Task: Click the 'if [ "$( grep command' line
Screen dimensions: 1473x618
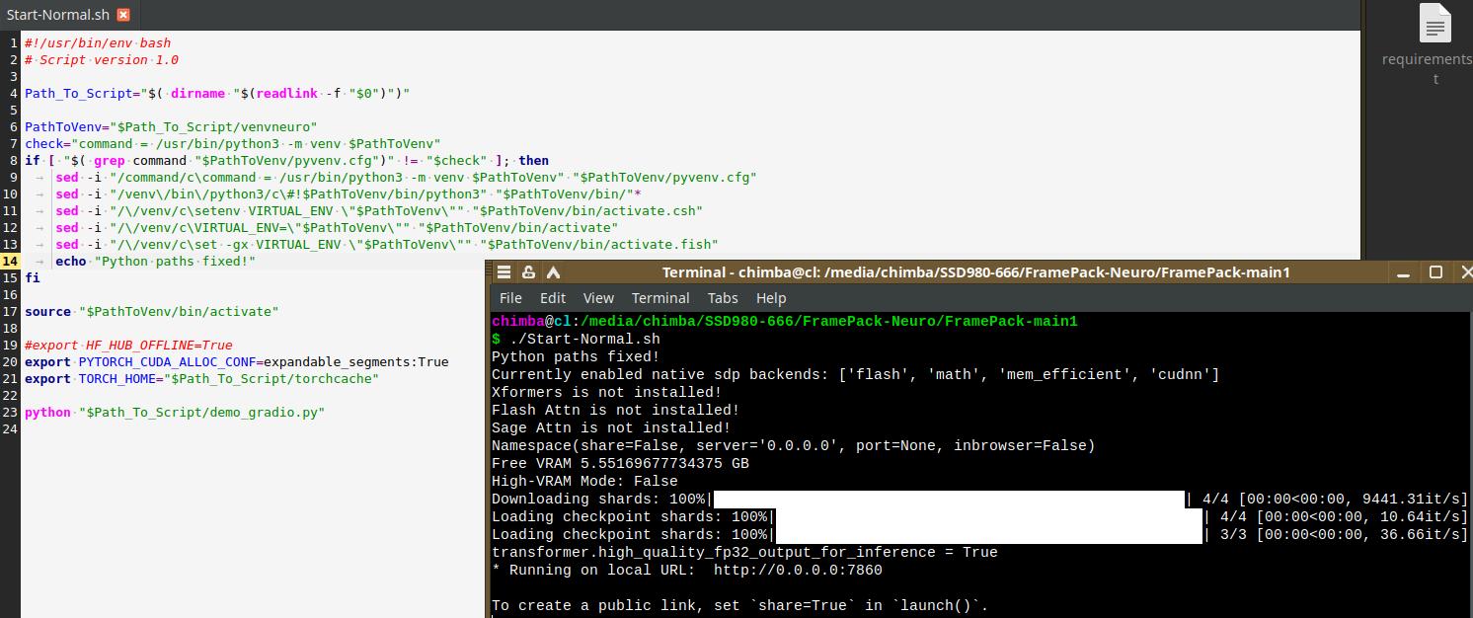Action: pyautogui.click(x=287, y=160)
